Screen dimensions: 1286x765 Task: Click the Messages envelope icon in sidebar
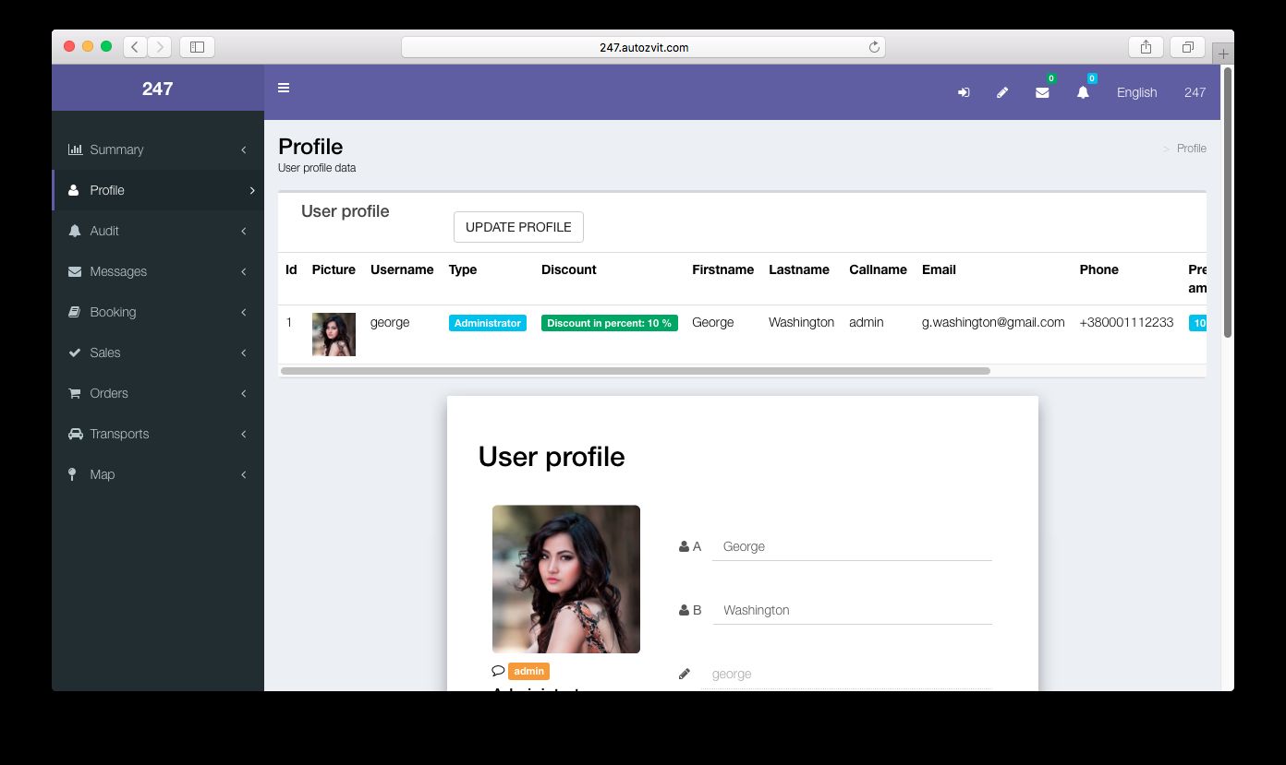(x=75, y=271)
